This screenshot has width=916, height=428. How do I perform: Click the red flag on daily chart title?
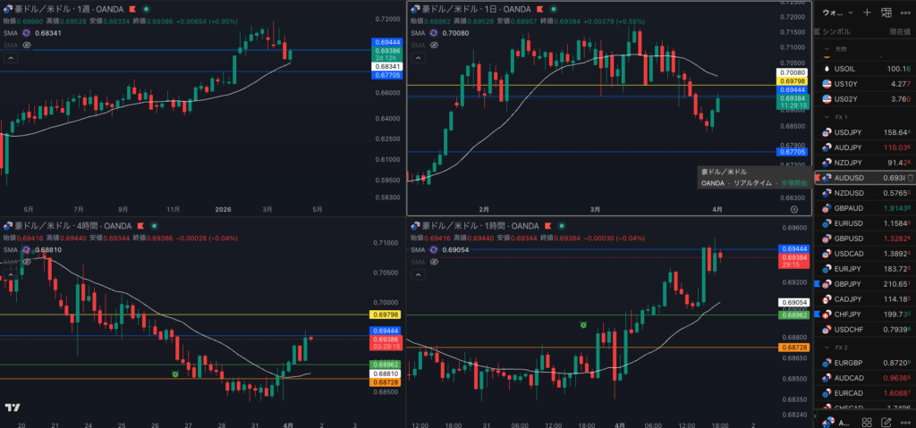tap(539, 9)
